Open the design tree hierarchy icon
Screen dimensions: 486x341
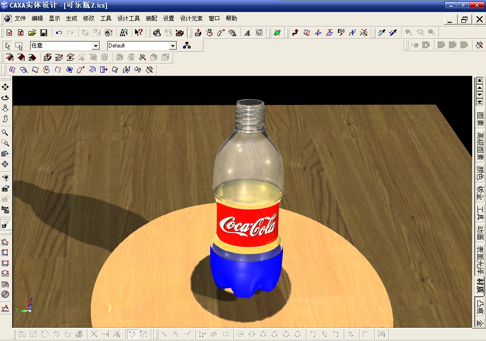[x=187, y=46]
